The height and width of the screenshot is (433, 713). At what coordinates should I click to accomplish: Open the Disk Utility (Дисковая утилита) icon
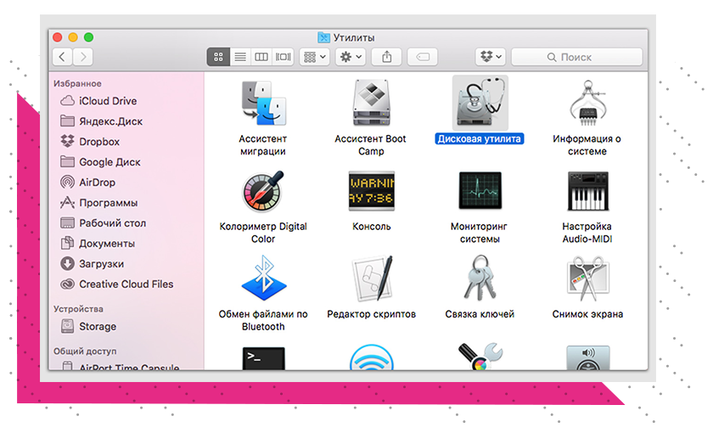point(480,103)
